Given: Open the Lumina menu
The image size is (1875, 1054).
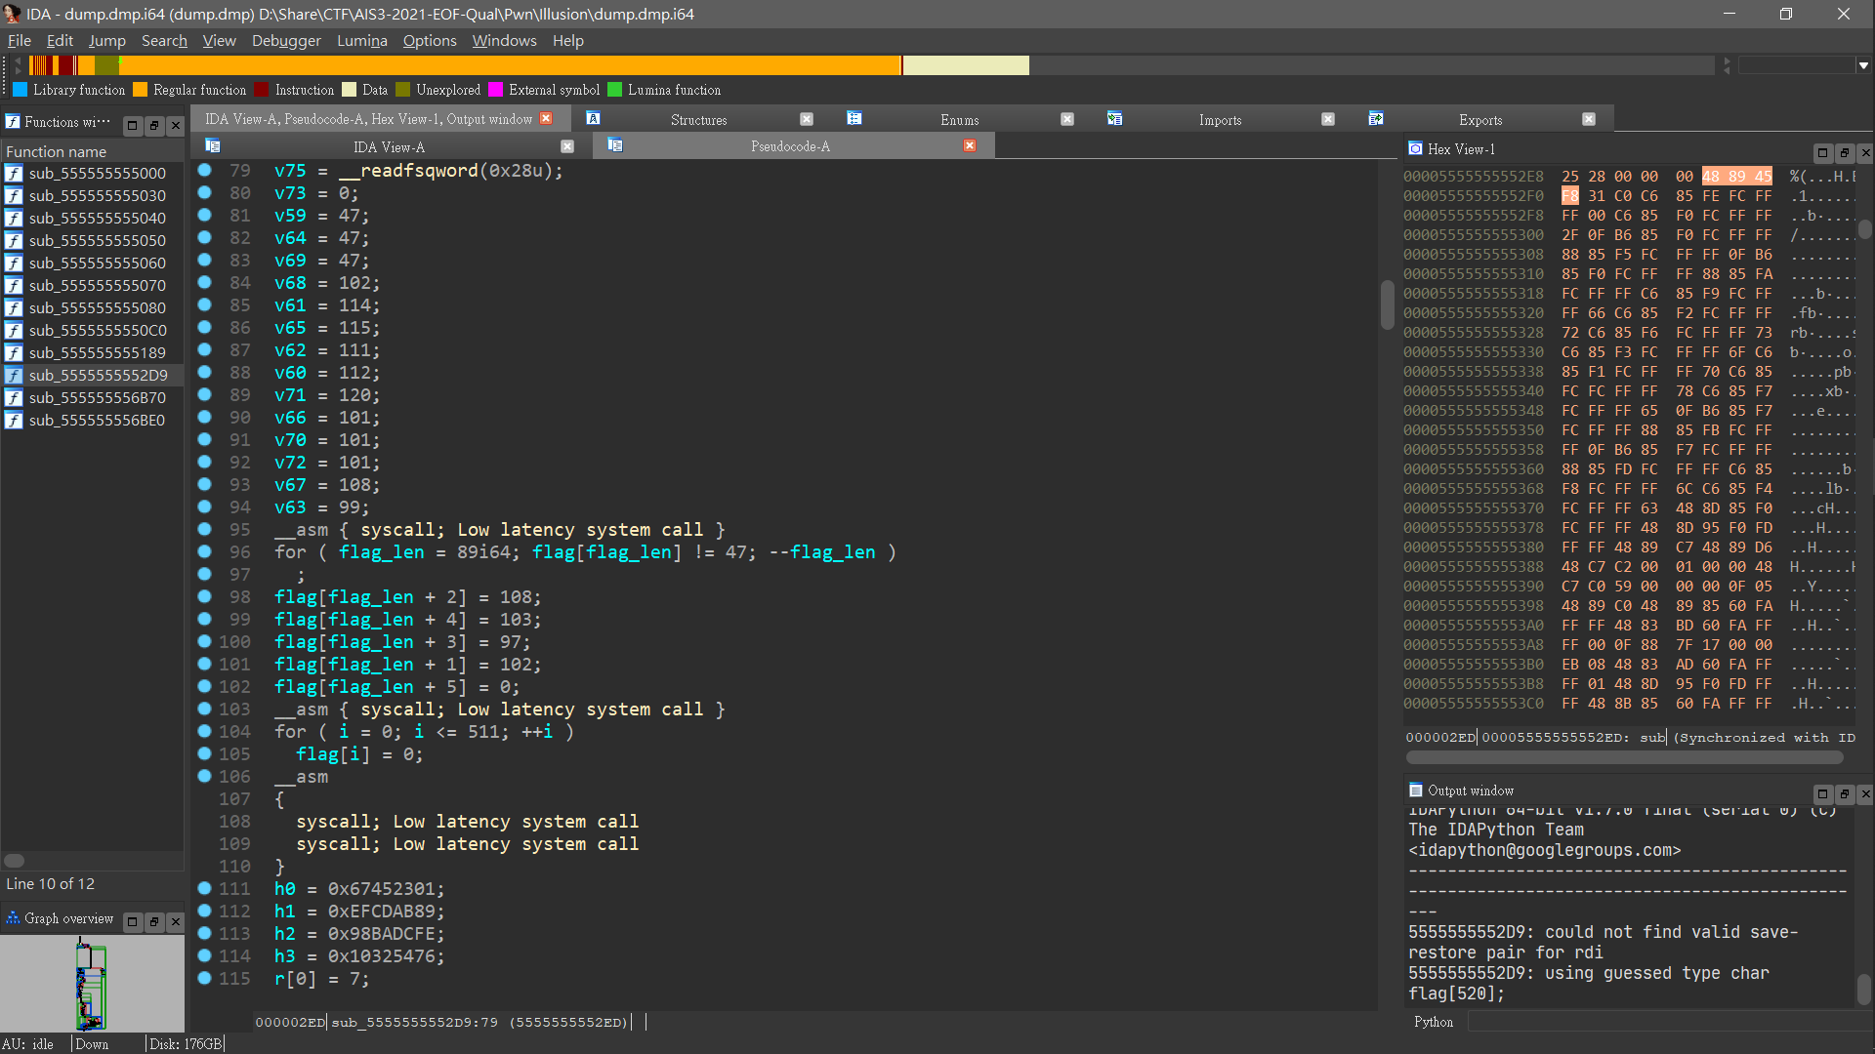Looking at the screenshot, I should tap(362, 41).
